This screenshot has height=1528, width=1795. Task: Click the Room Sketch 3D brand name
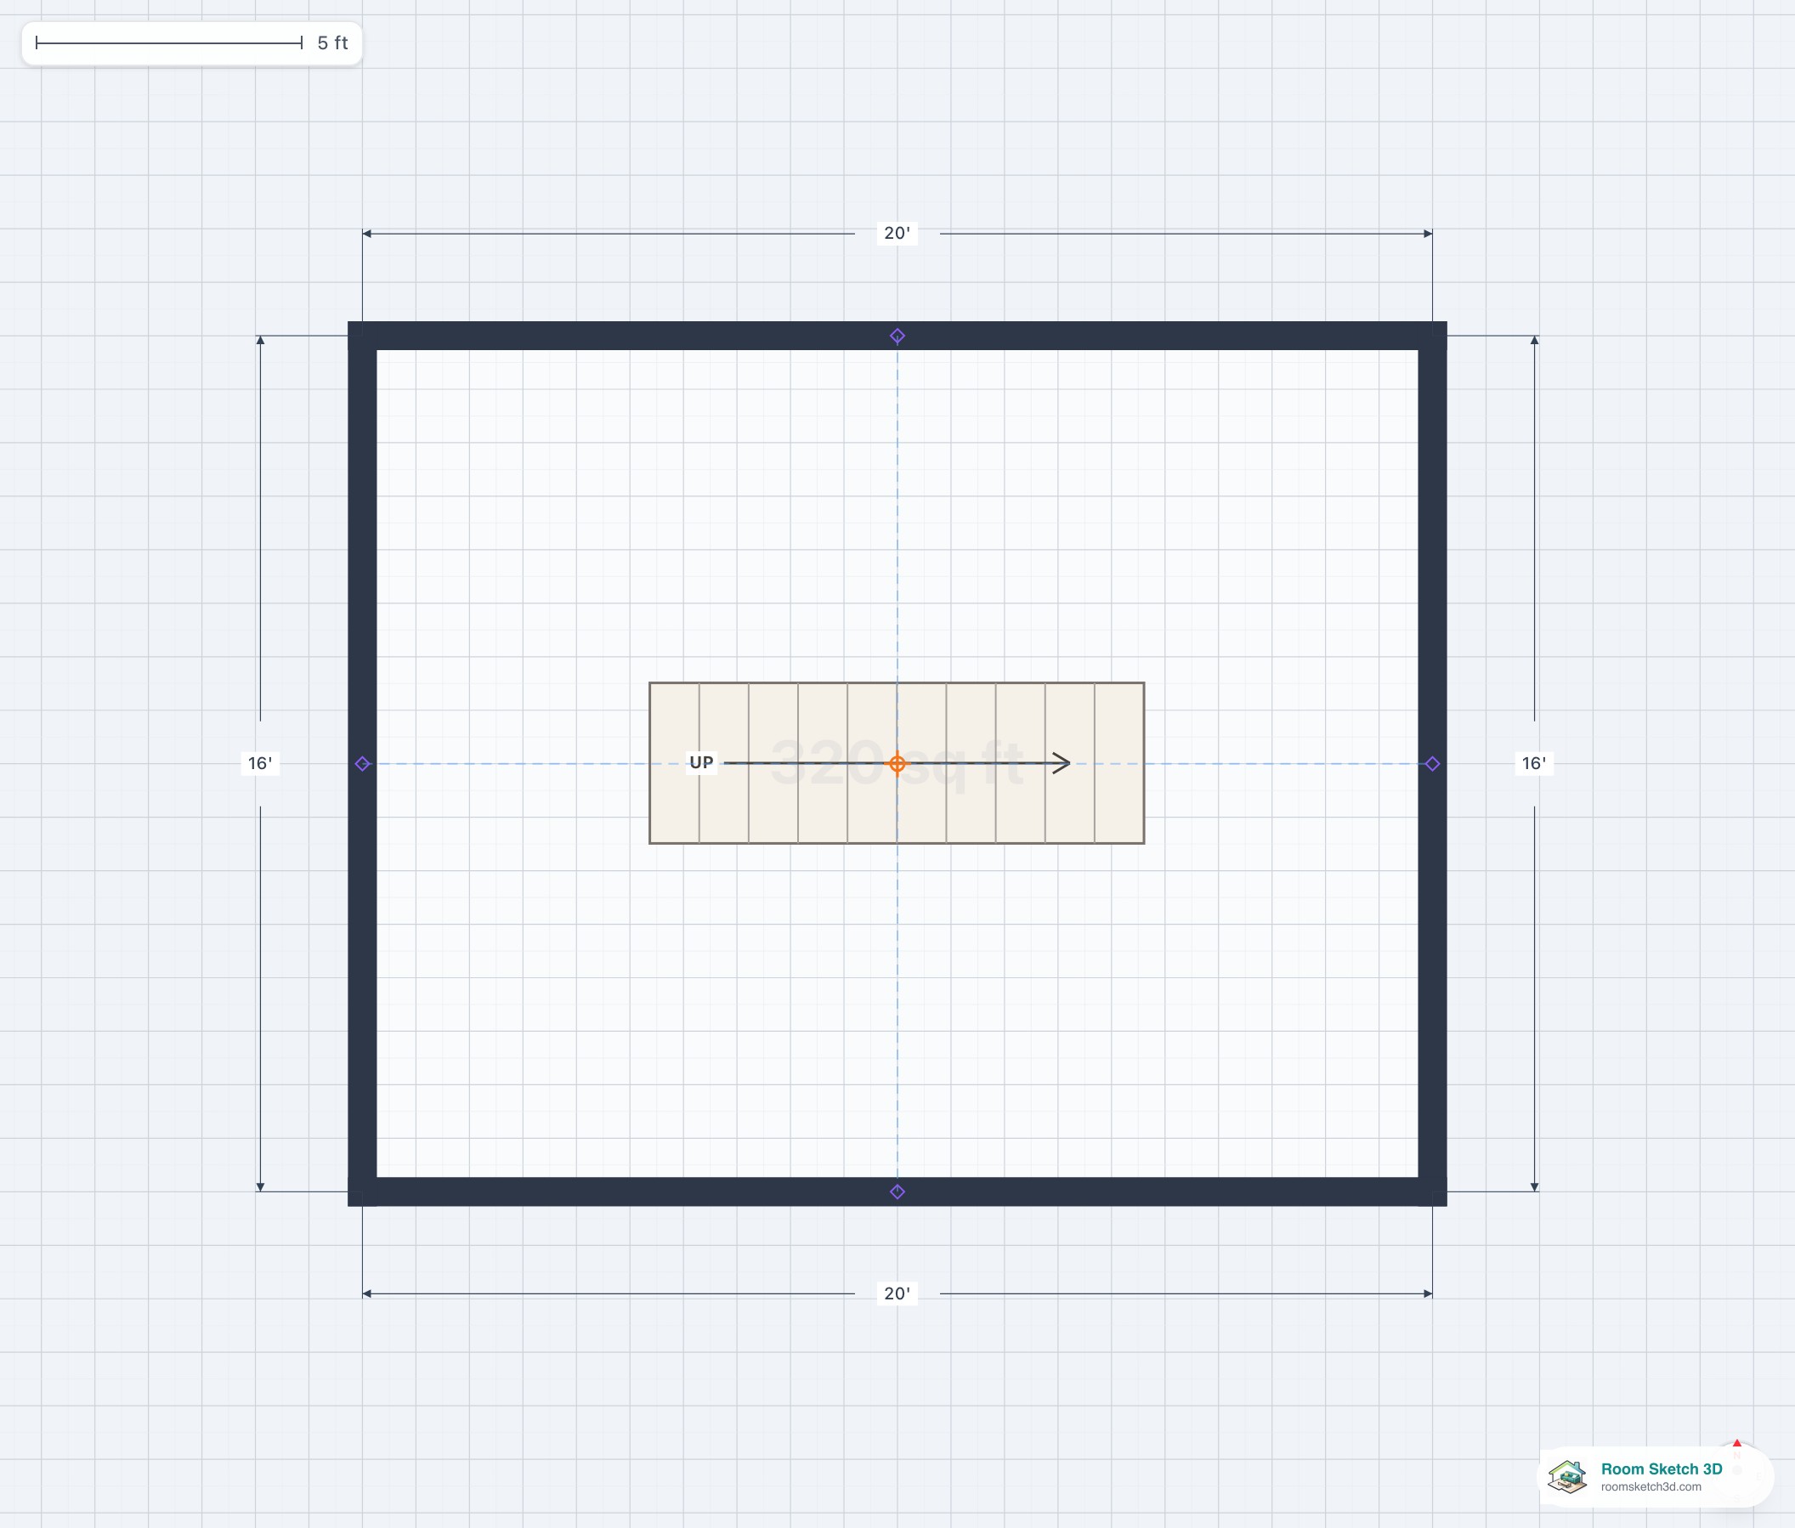click(1662, 1469)
